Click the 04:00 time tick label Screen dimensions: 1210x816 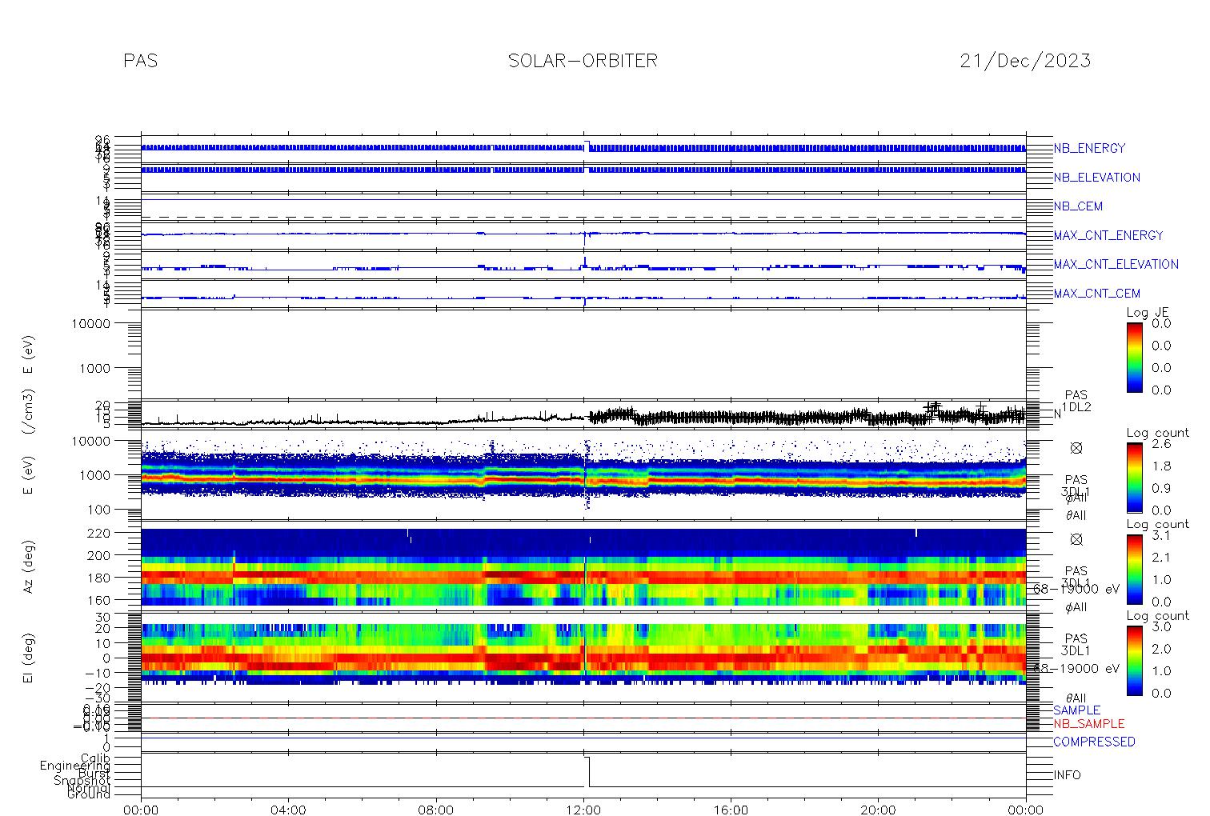288,810
